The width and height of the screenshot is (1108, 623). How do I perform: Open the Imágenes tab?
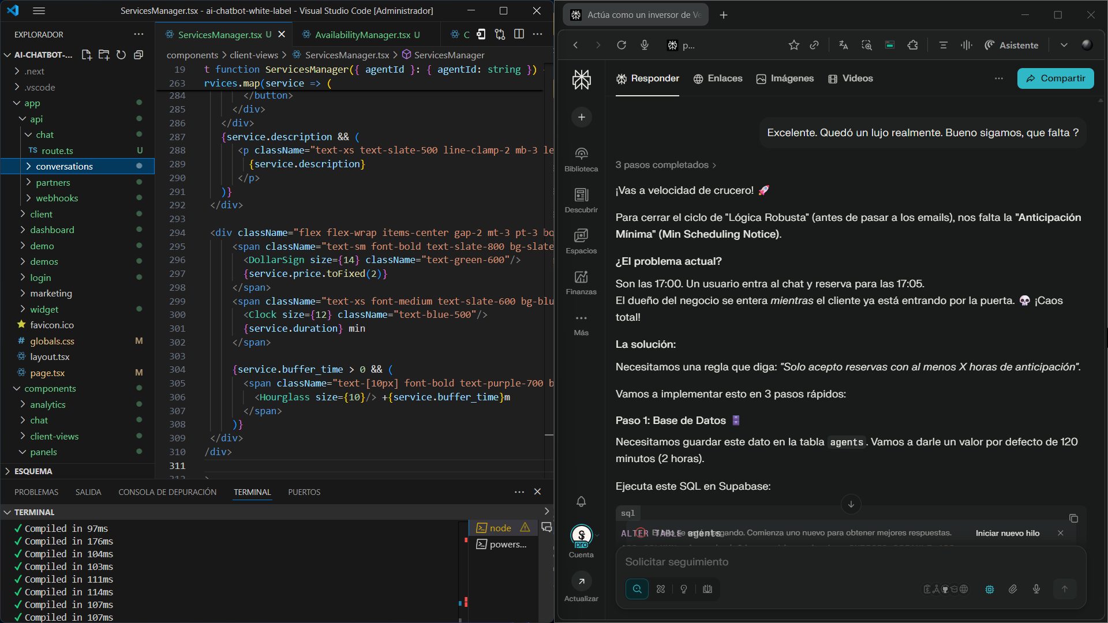coord(785,78)
